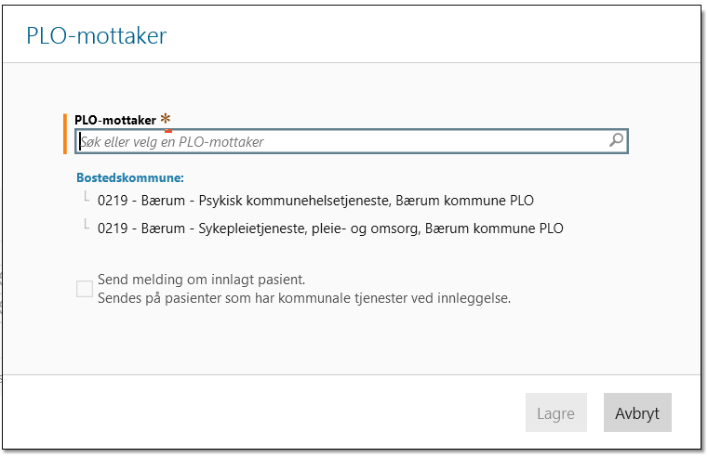Click the orange required-field marker bar
This screenshot has height=457, width=708.
[x=65, y=133]
